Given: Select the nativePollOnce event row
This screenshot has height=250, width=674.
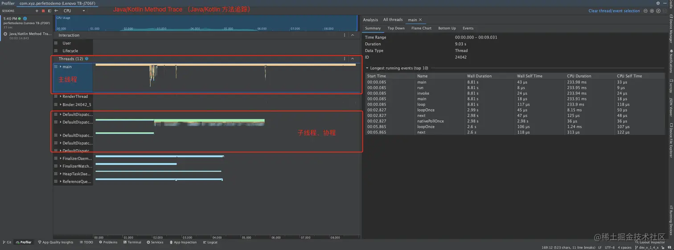Looking at the screenshot, I should click(x=515, y=121).
